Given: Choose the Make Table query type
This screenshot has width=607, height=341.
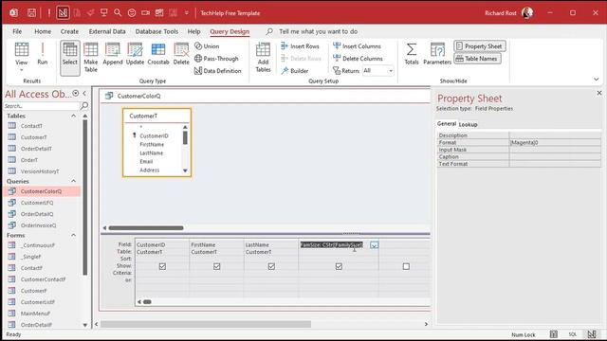Looking at the screenshot, I should (x=91, y=58).
